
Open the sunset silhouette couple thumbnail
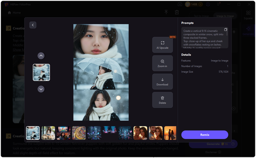pos(170,133)
